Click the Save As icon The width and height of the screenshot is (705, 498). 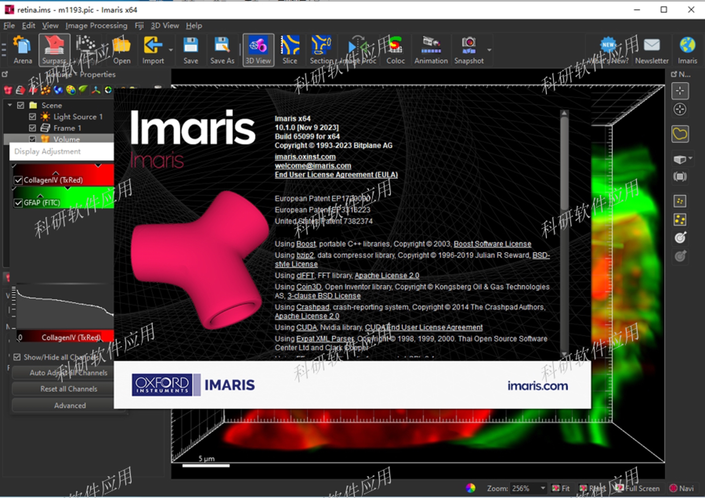(x=222, y=50)
